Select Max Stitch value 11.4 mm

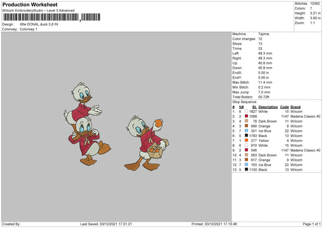(265, 82)
